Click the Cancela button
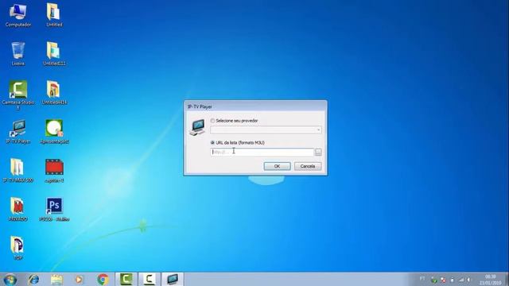 click(x=308, y=166)
